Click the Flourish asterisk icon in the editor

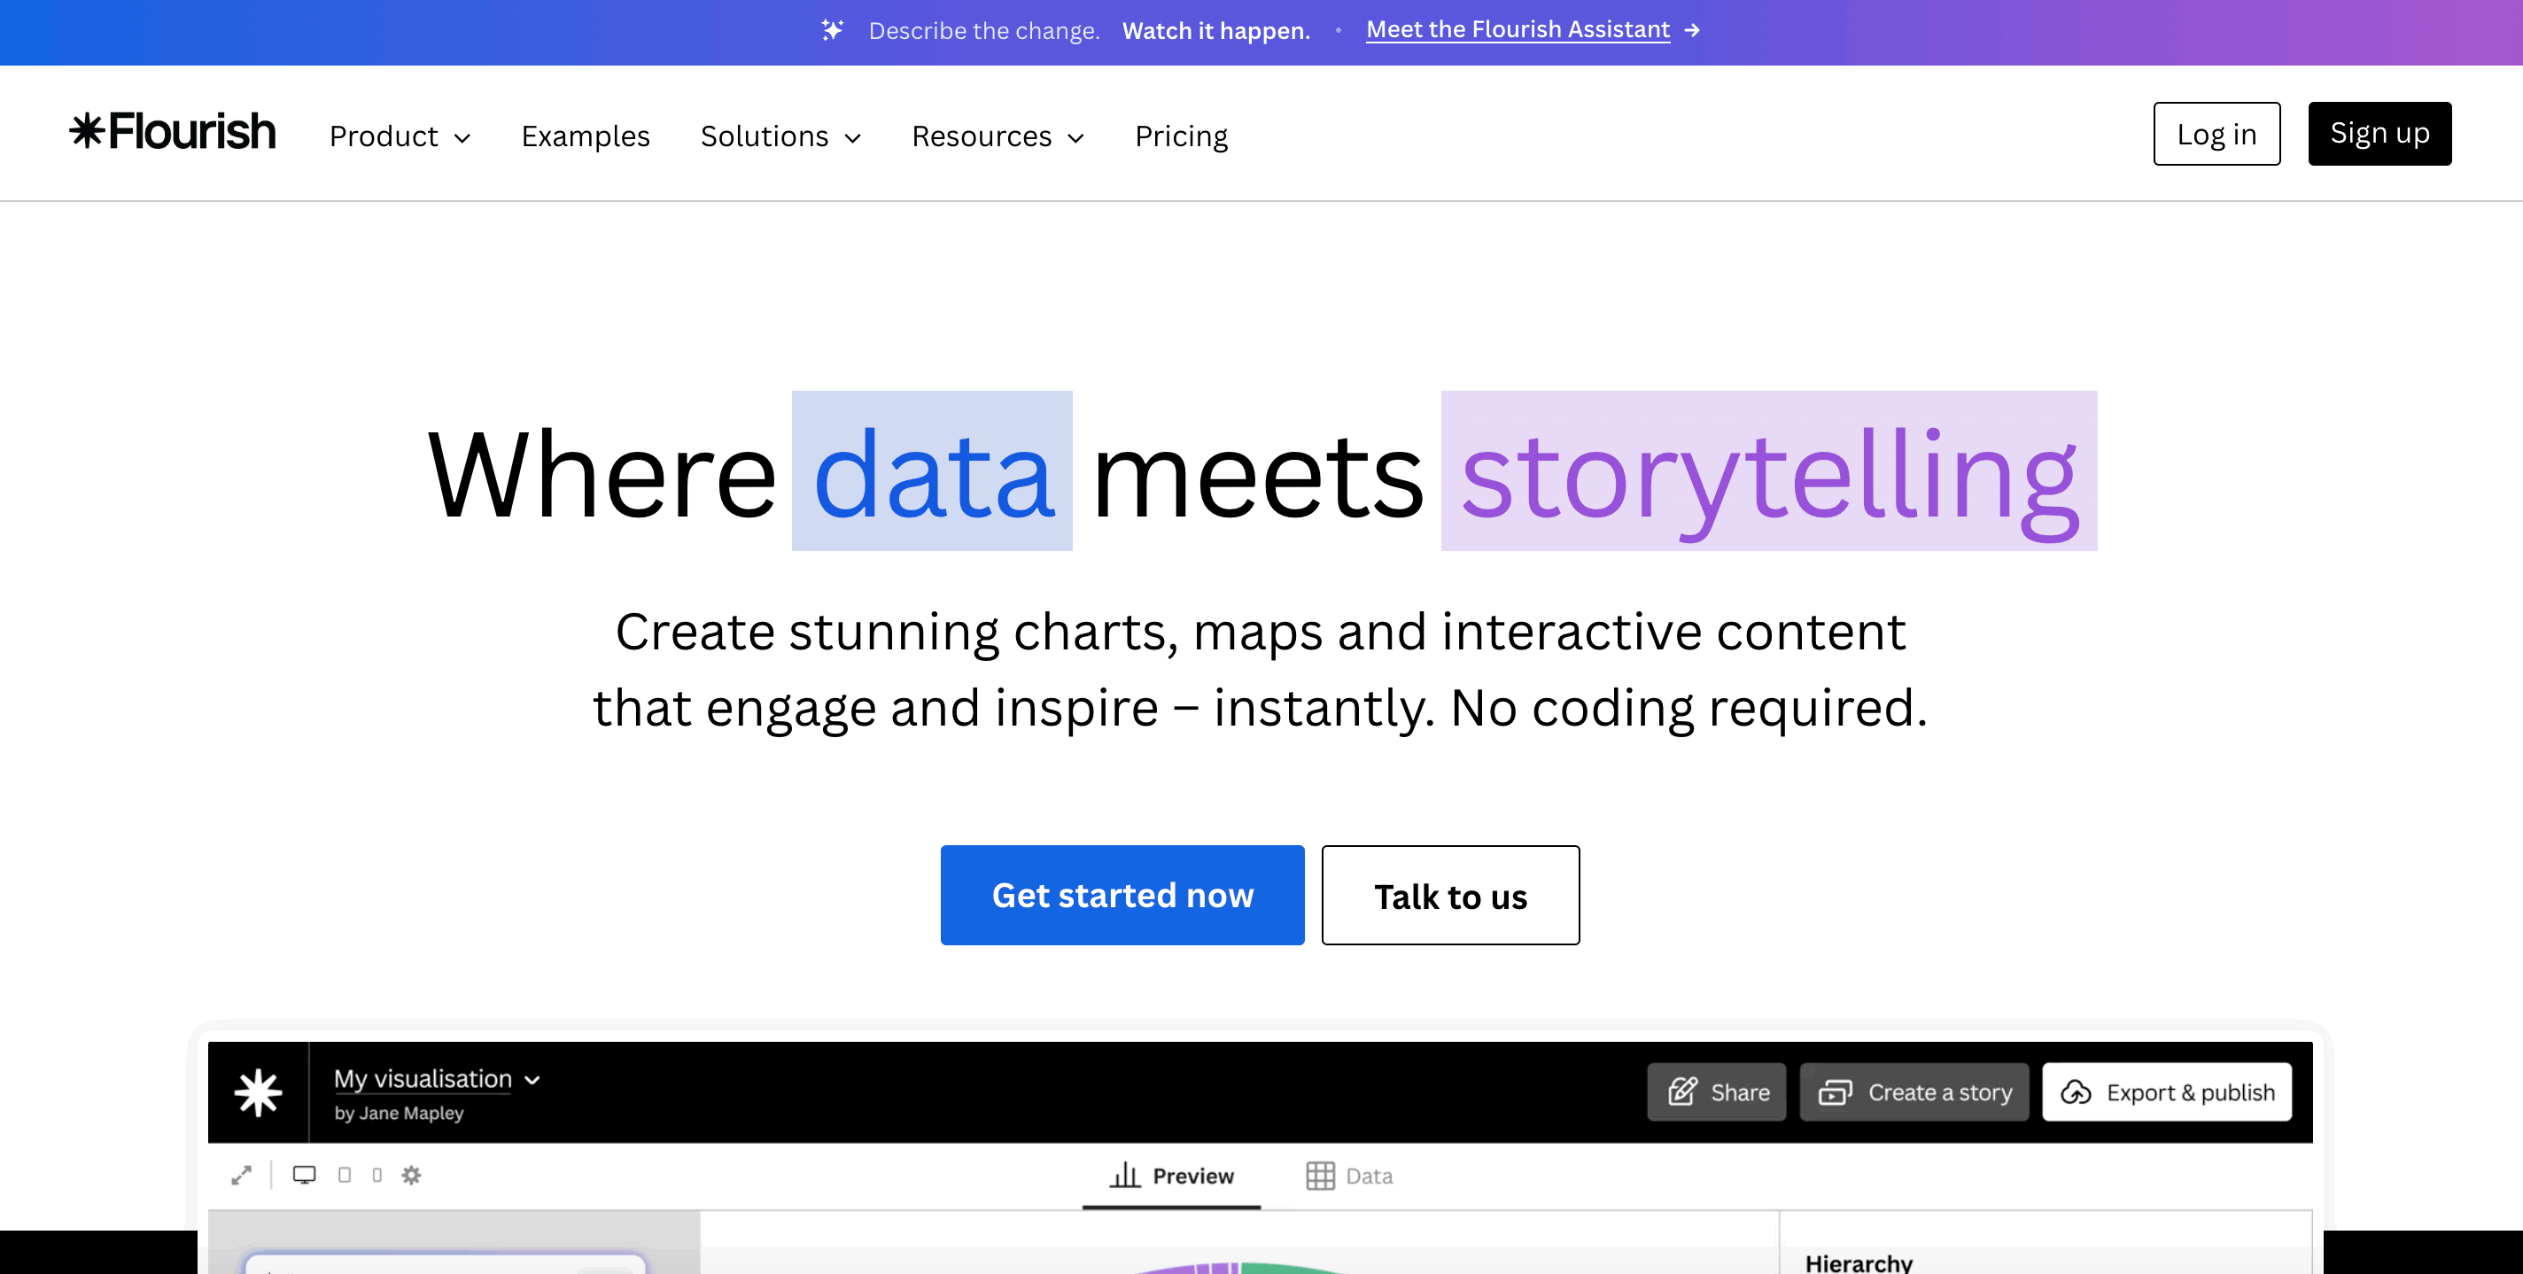[259, 1091]
